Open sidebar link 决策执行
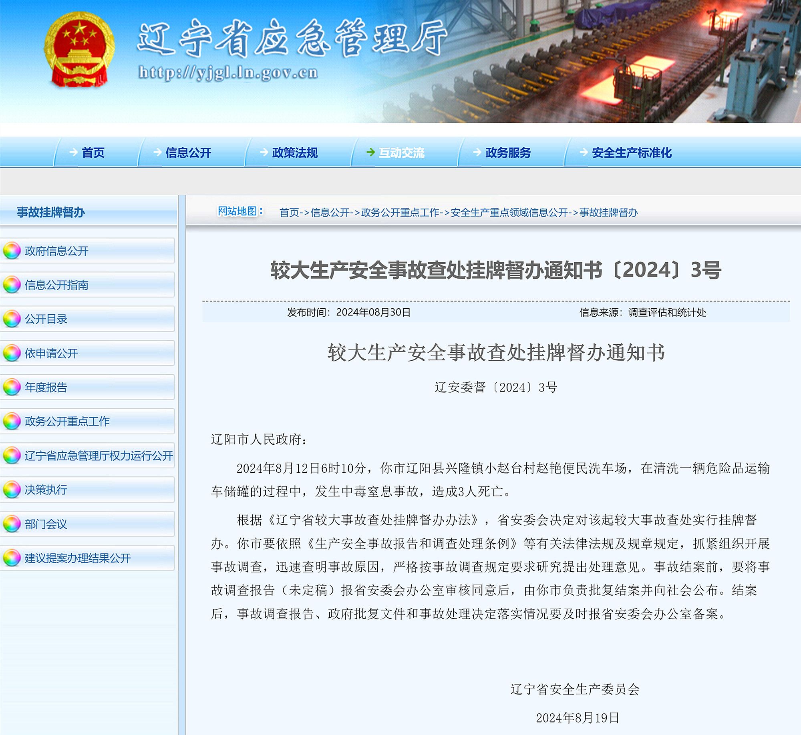Viewport: 801px width, 735px height. coord(46,490)
